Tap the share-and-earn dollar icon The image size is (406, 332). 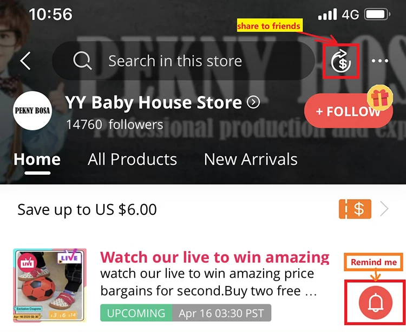pos(341,61)
